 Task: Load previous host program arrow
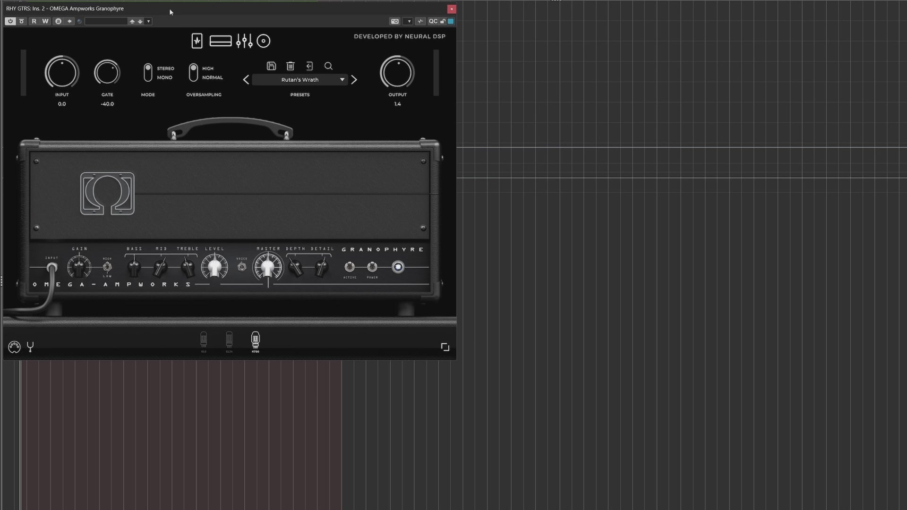[x=132, y=21]
